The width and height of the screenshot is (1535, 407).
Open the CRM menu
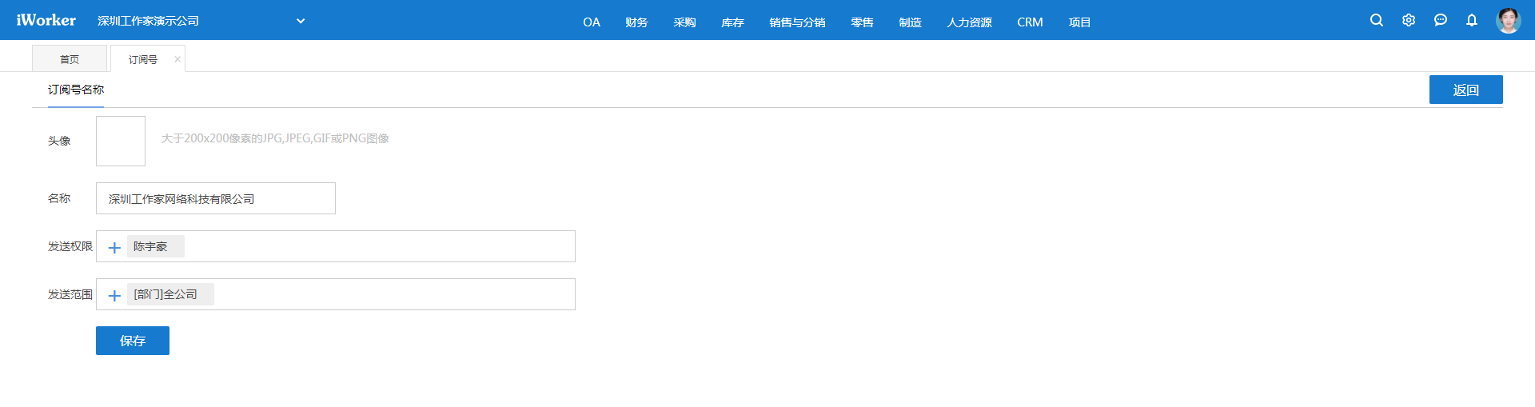(1030, 22)
